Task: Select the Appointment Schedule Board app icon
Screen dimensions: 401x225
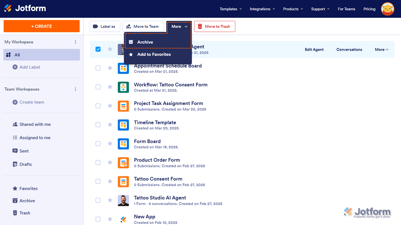Action: [123, 68]
